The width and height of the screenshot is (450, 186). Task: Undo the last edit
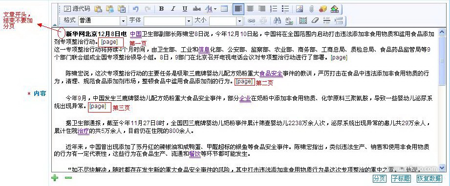(x=136, y=9)
